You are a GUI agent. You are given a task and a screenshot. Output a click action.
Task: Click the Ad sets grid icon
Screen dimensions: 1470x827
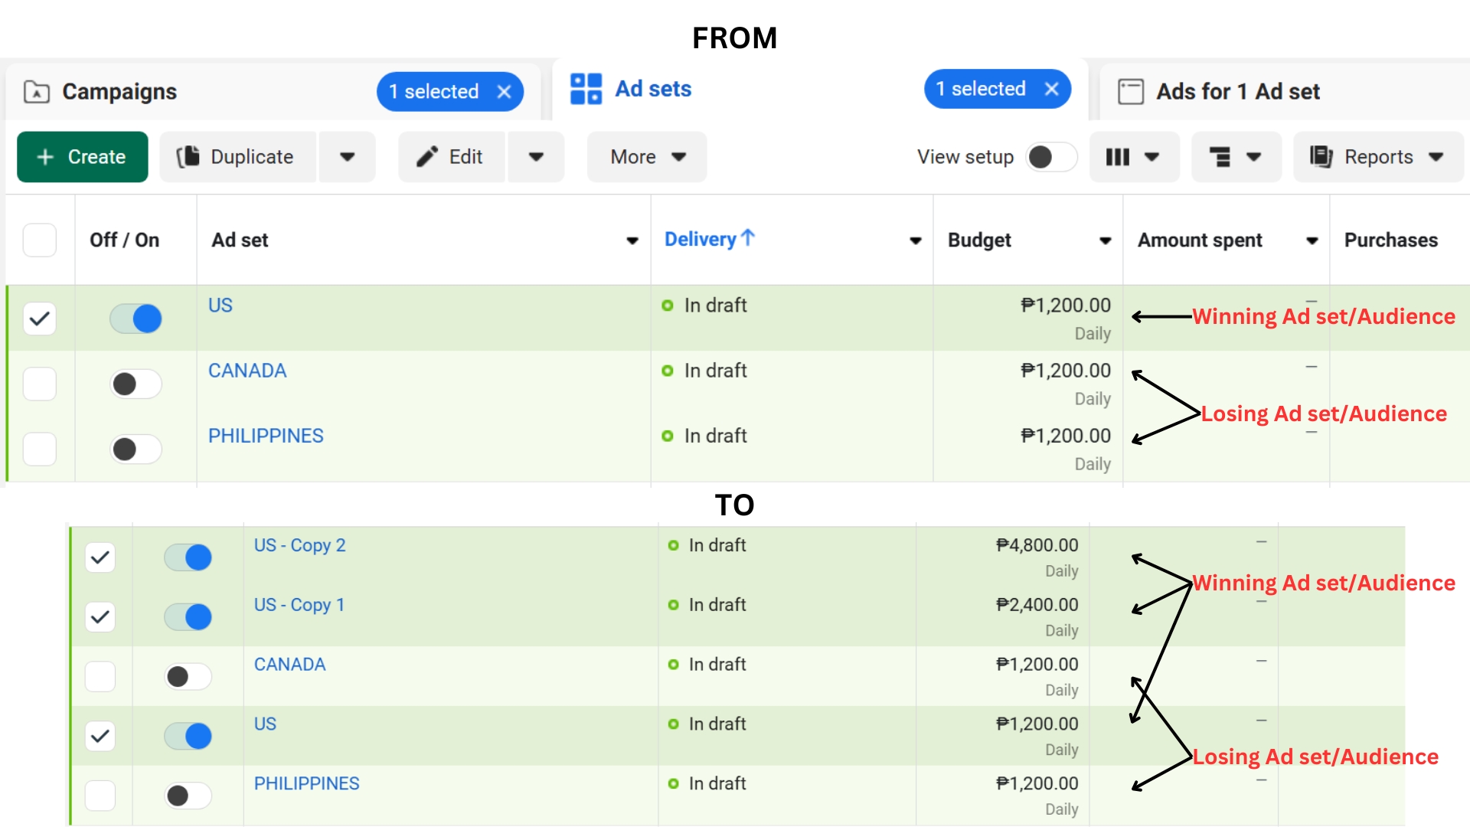(586, 89)
